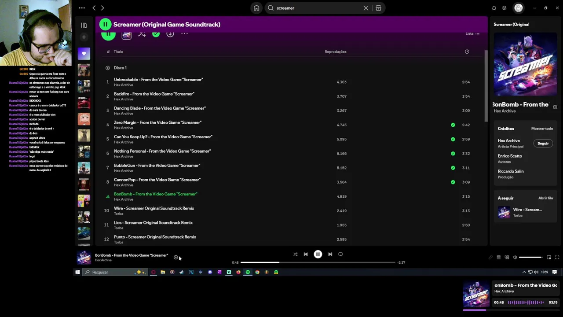The height and width of the screenshot is (317, 563).
Task: Sort by duration clock column header
Action: (467, 52)
